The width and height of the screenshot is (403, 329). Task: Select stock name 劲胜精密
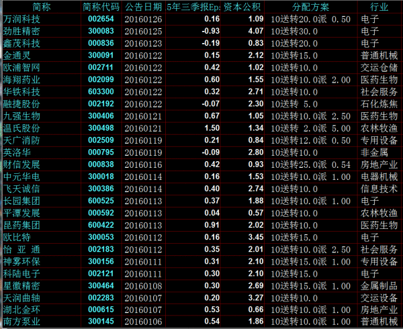coord(21,31)
